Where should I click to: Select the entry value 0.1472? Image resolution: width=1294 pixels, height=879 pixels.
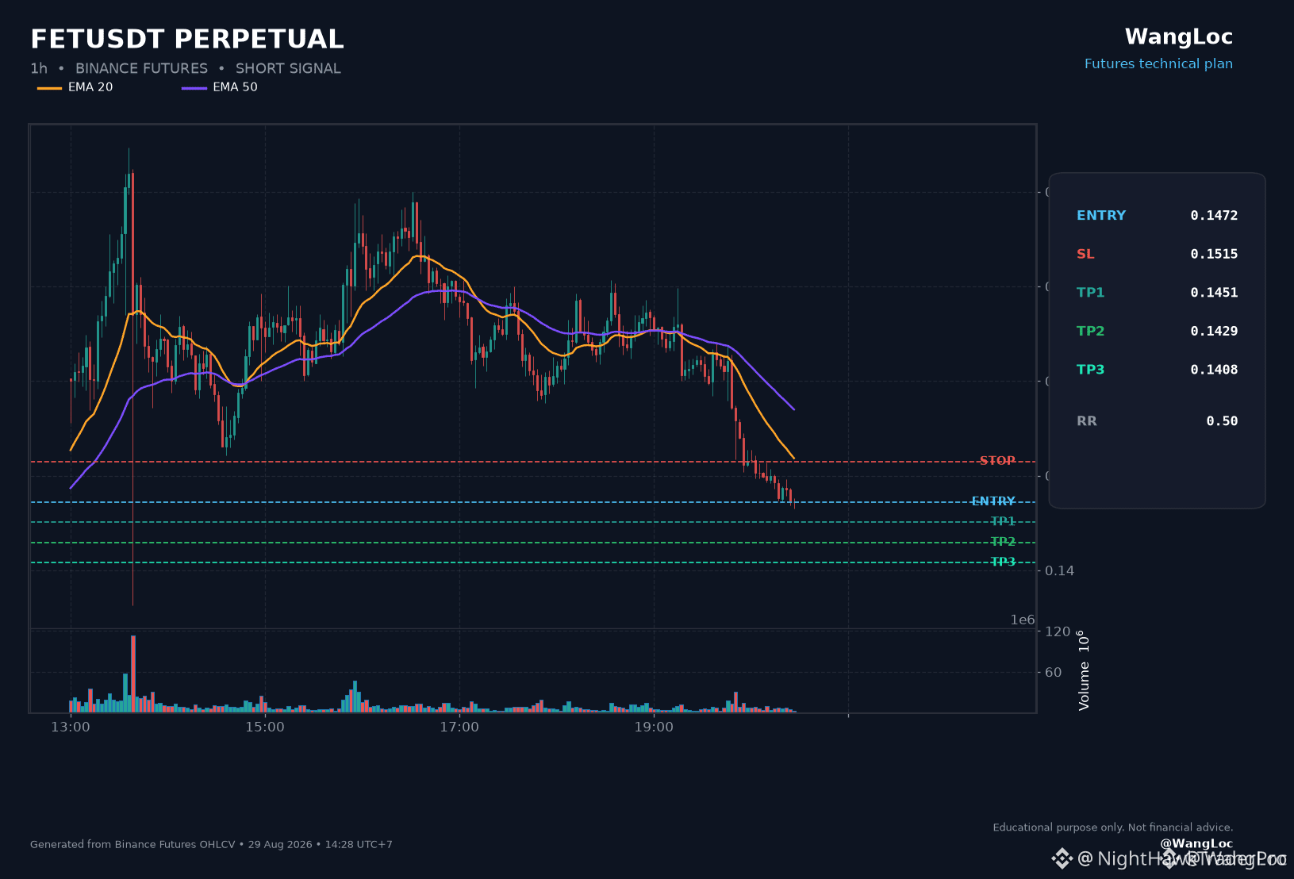click(1214, 216)
